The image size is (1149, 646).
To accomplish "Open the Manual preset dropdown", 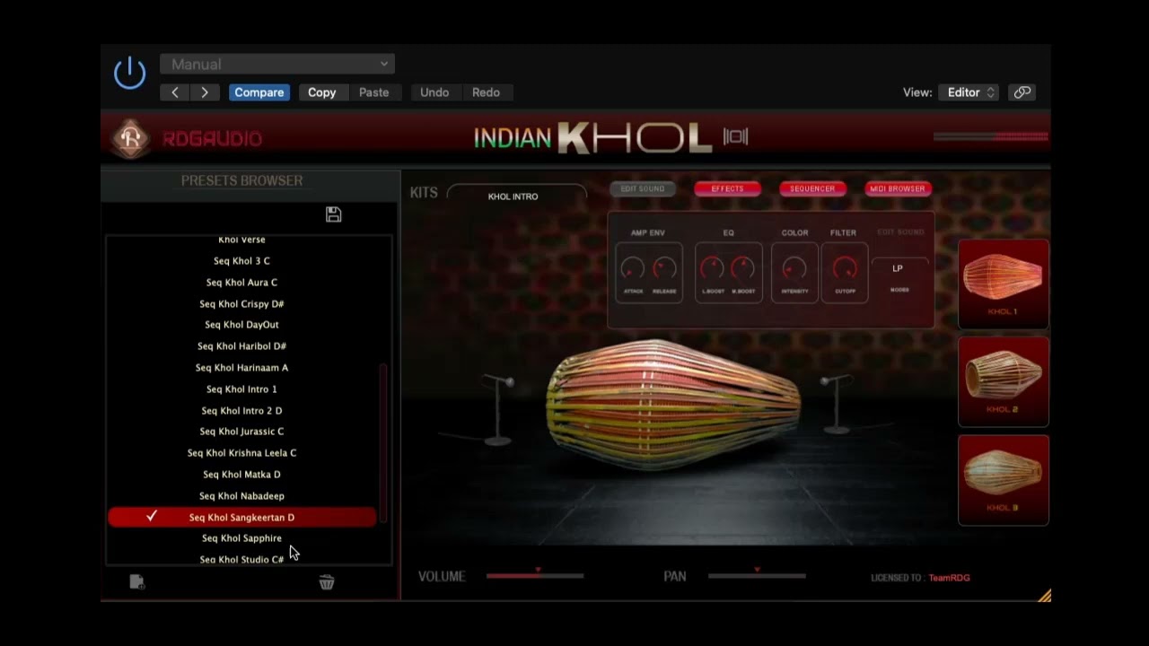I will click(277, 64).
